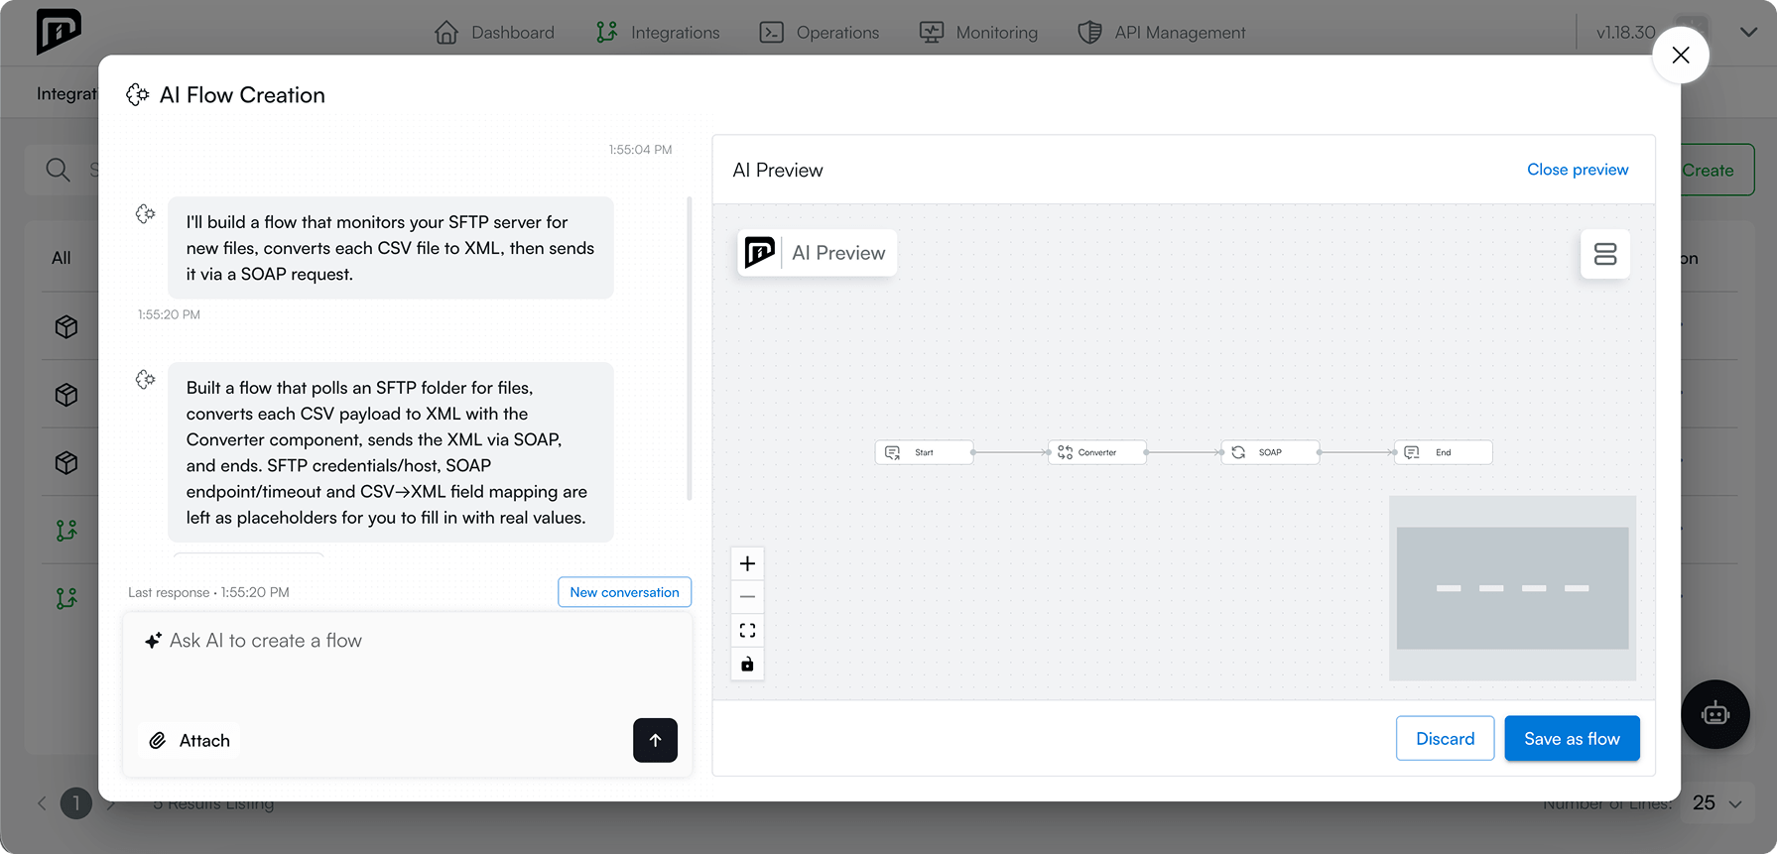Click the chat scrollbar
This screenshot has width=1777, height=854.
pyautogui.click(x=689, y=348)
